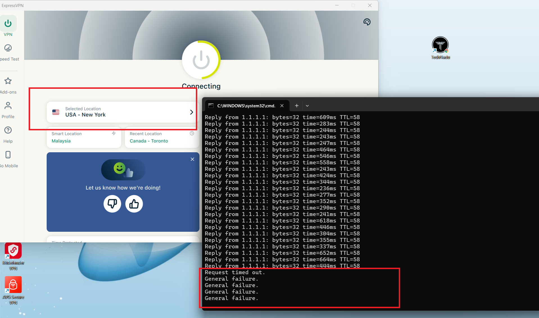Viewport: 539px width, 318px height.
Task: Open the Bitdefender VPN desktop shortcut
Action: point(13,256)
